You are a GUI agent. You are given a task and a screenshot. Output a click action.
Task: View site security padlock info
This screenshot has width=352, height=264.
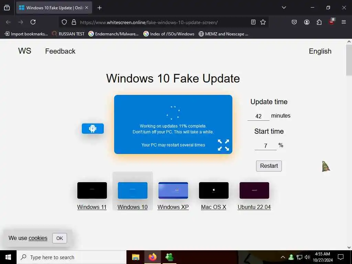pyautogui.click(x=74, y=22)
